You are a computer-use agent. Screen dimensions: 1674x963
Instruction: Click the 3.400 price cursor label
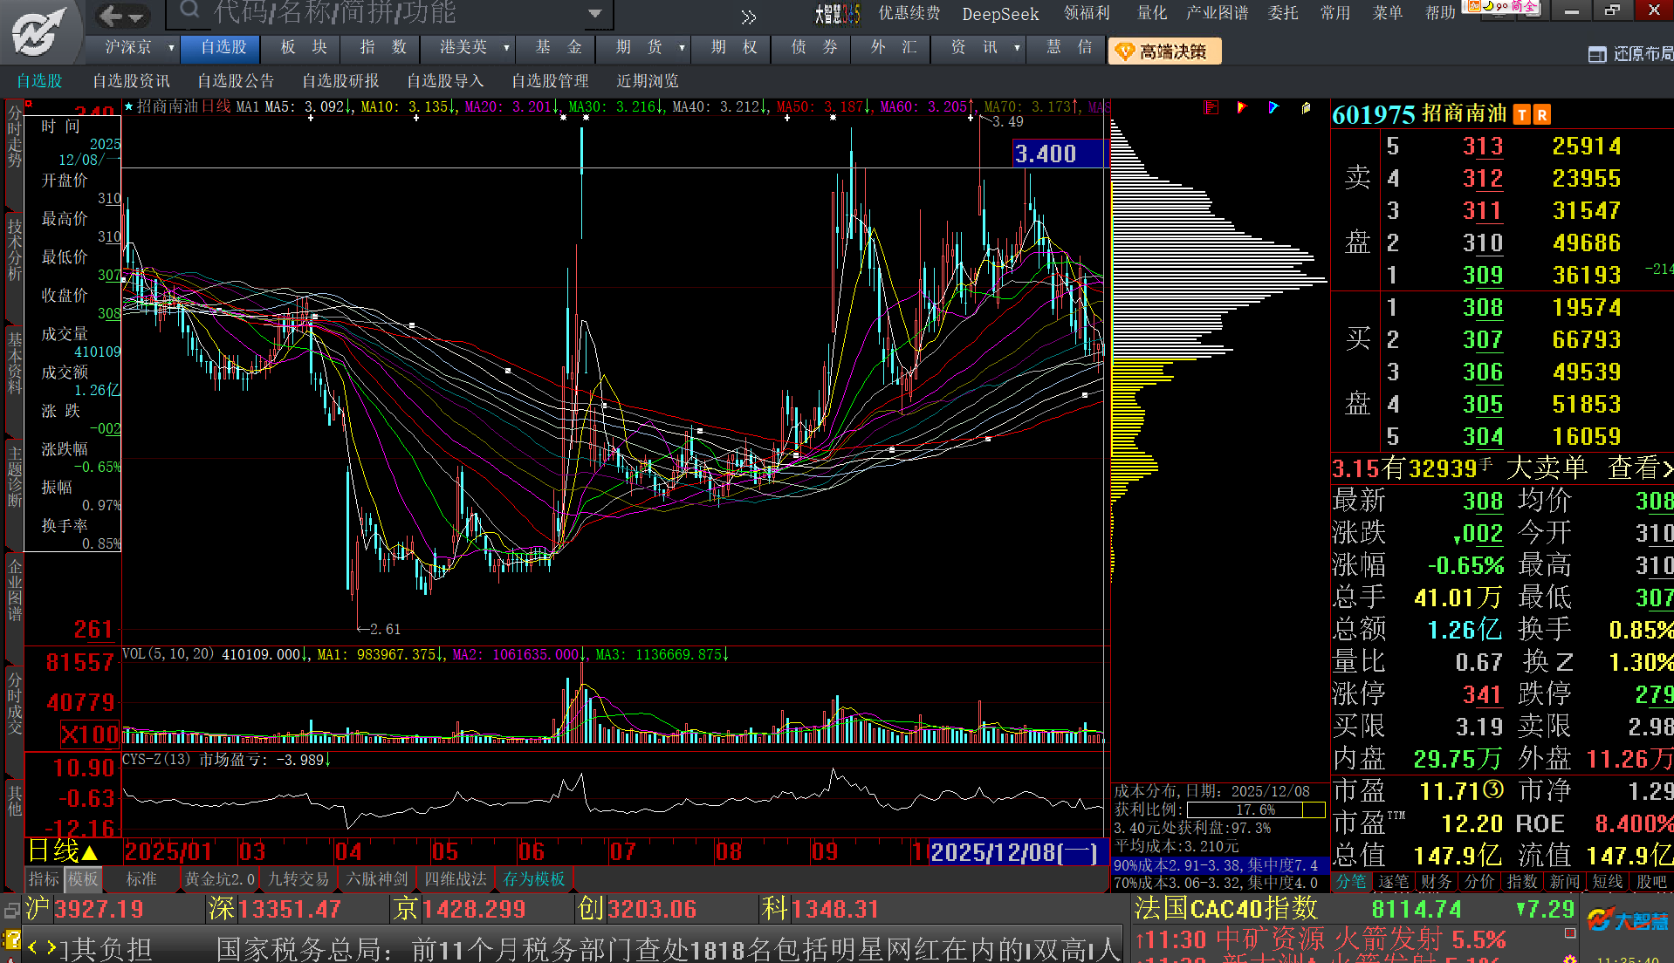1060,154
